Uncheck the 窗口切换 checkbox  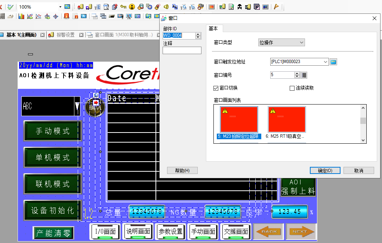pyautogui.click(x=216, y=88)
